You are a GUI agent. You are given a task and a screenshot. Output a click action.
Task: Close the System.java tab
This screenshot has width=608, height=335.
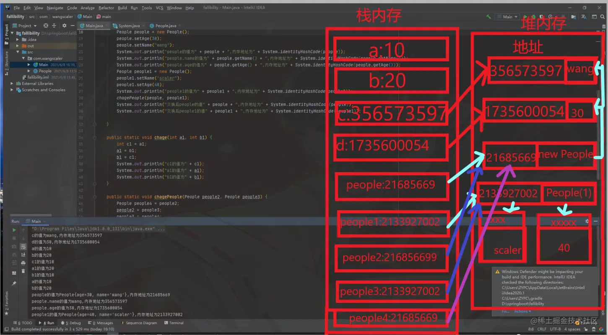pos(143,26)
